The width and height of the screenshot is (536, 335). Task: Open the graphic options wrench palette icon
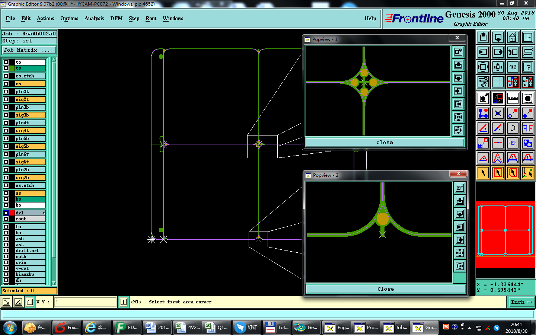coord(483,82)
